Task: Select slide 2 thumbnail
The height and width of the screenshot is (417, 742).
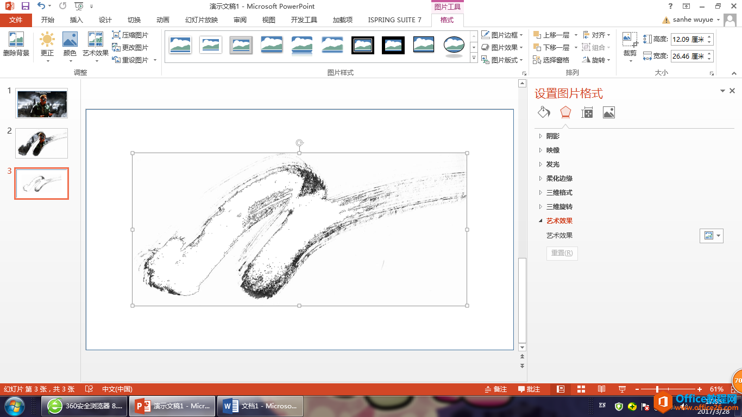Action: (x=42, y=143)
